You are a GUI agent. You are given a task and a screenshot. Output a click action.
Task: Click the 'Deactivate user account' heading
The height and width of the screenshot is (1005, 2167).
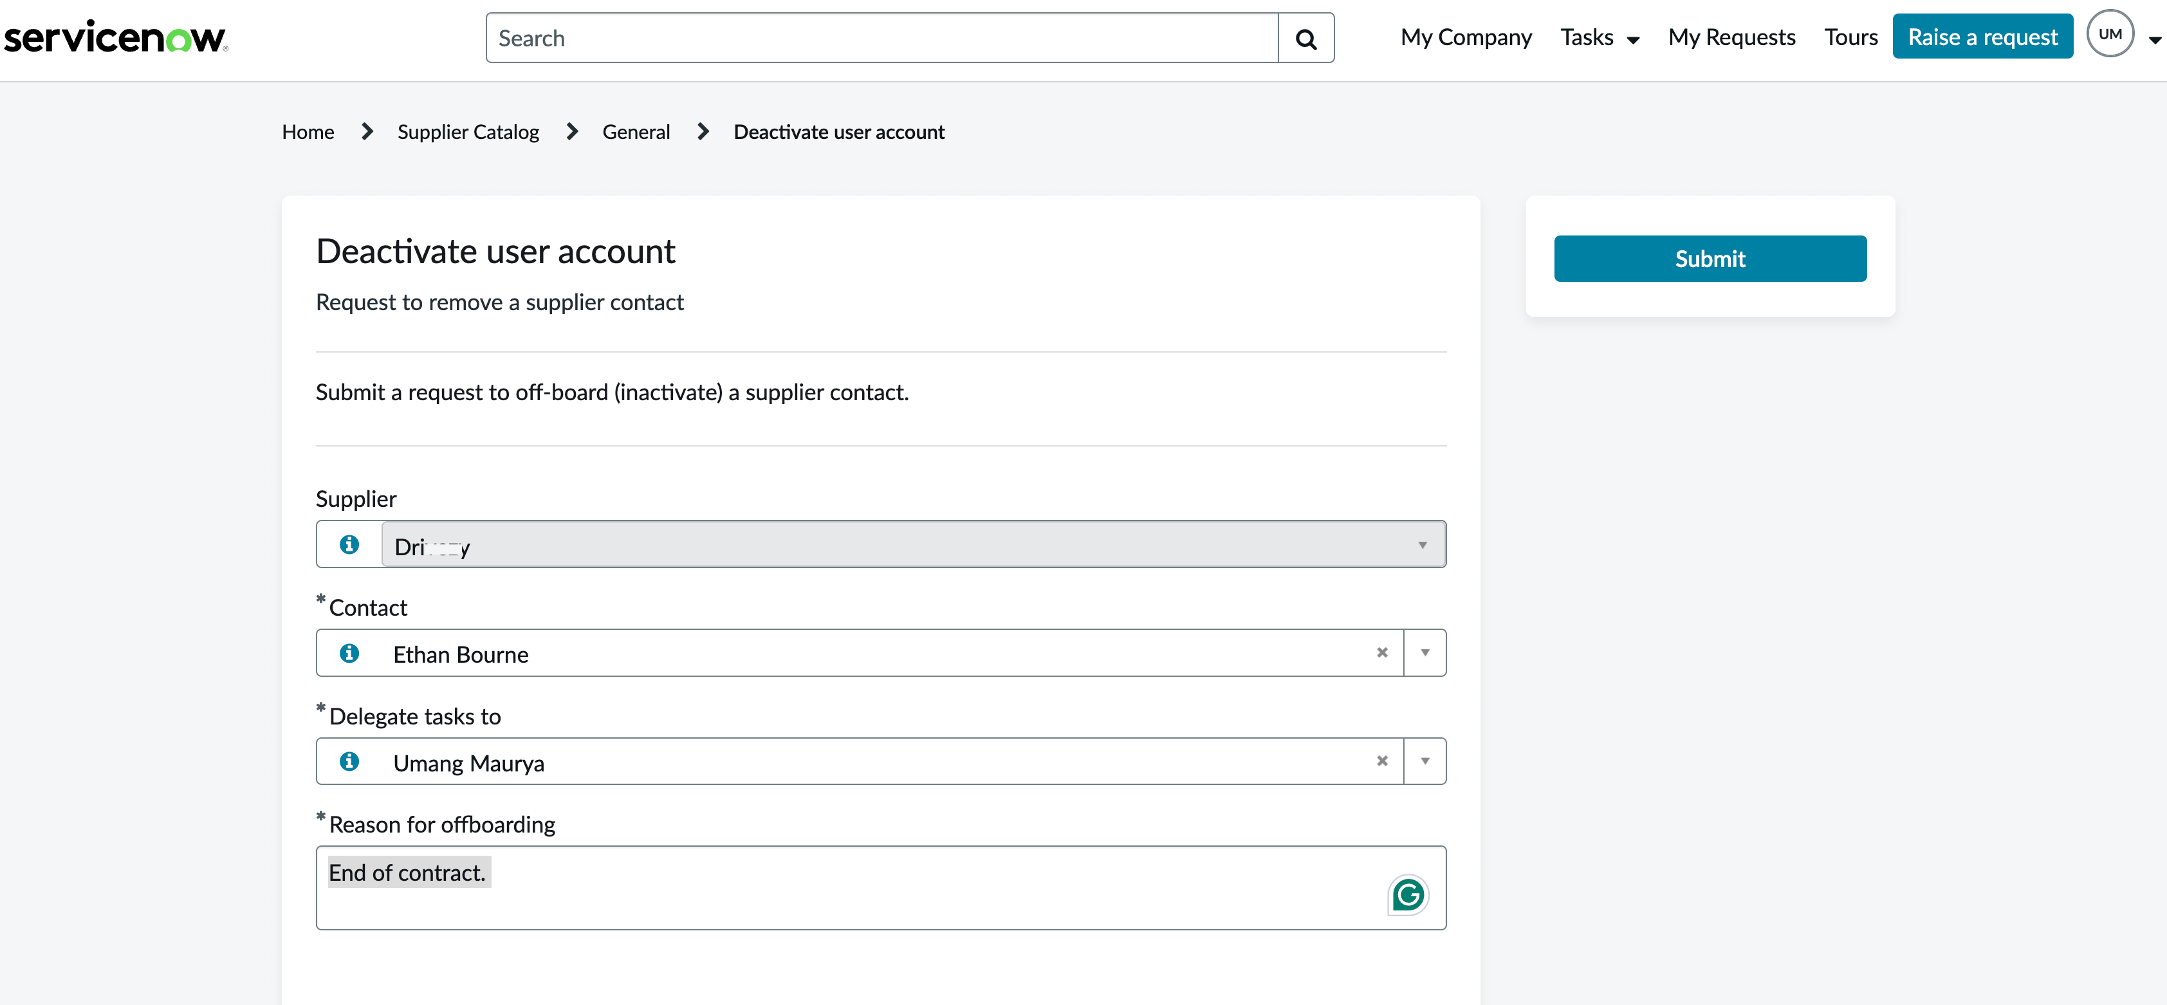coord(495,252)
